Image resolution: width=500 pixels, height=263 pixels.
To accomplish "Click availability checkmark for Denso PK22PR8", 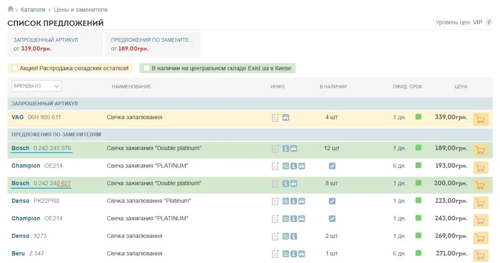I will (332, 201).
